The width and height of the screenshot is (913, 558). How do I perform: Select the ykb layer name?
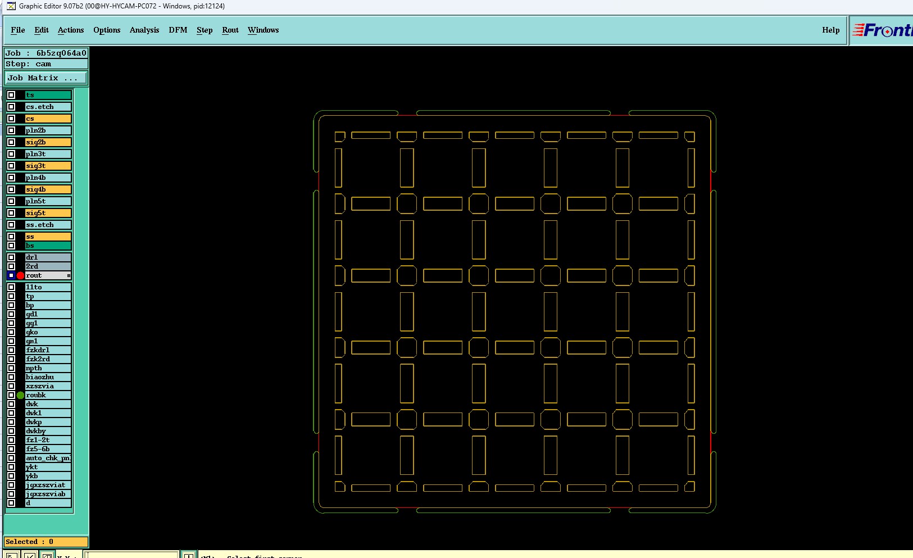48,476
